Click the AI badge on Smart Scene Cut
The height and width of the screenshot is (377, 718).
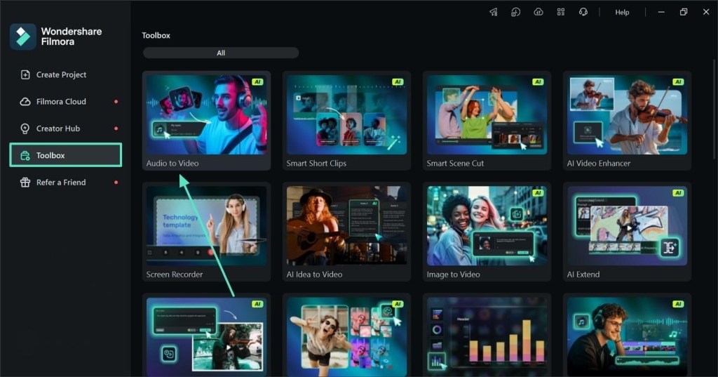[538, 82]
